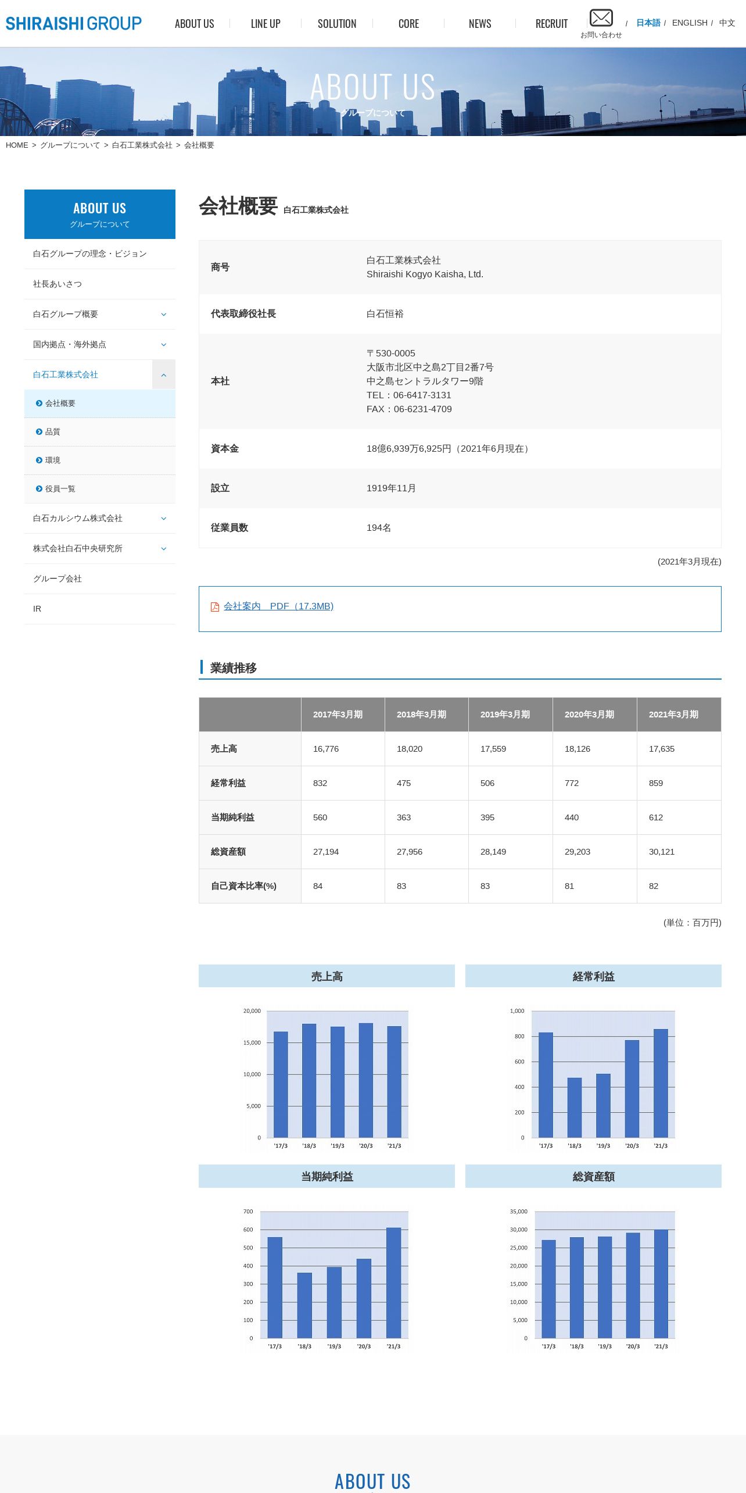The height and width of the screenshot is (1493, 746).
Task: Expand 国内拠点・海外拠点 submenu chevron
Action: tap(164, 345)
